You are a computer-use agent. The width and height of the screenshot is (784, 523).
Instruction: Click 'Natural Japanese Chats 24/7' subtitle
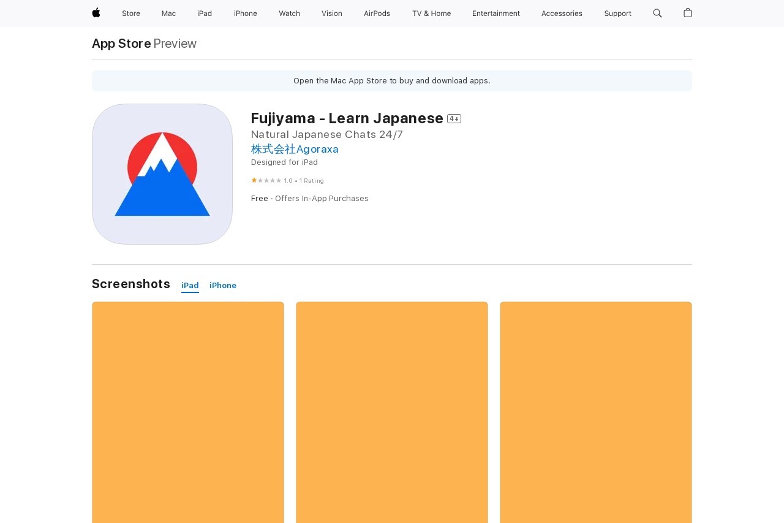(327, 134)
